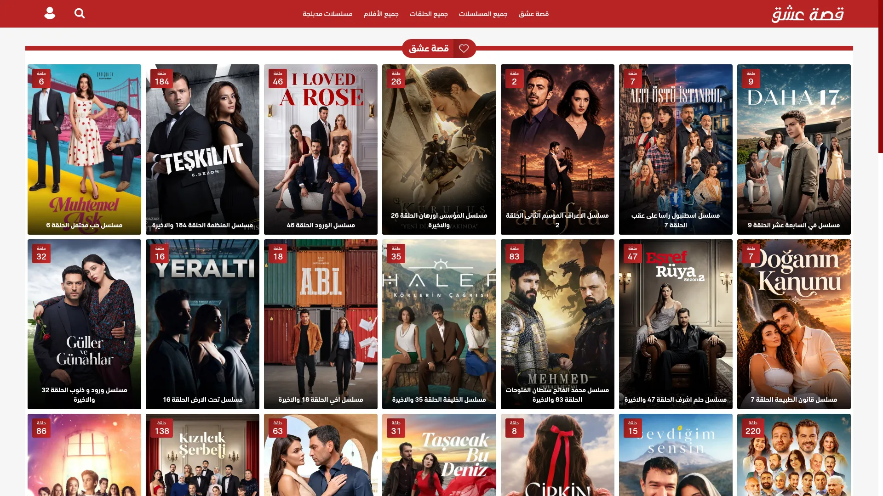
Task: Open the search icon in the header
Action: (80, 14)
